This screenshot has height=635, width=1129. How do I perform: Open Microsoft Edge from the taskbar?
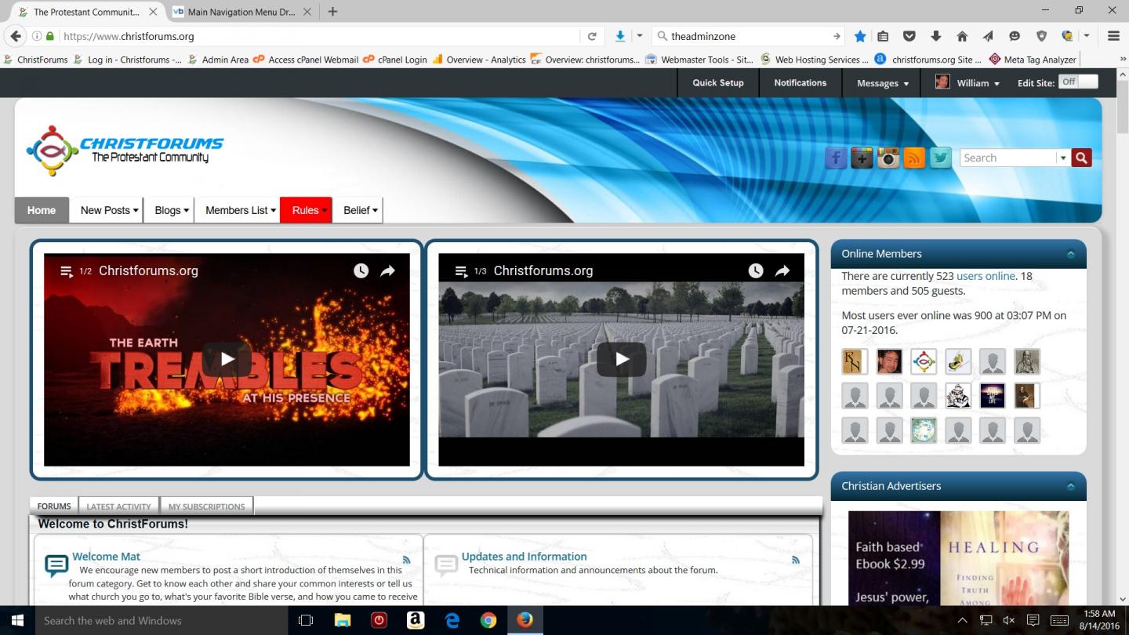pyautogui.click(x=452, y=620)
